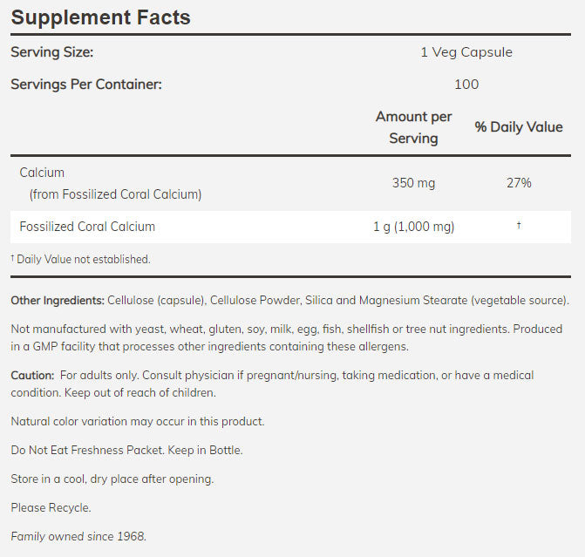Click the Daily Value not established footnote
Viewport: 585px width, 557px height.
[x=81, y=259]
